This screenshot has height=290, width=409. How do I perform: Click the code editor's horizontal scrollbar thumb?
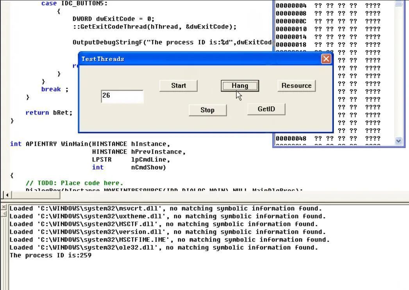click(36, 195)
